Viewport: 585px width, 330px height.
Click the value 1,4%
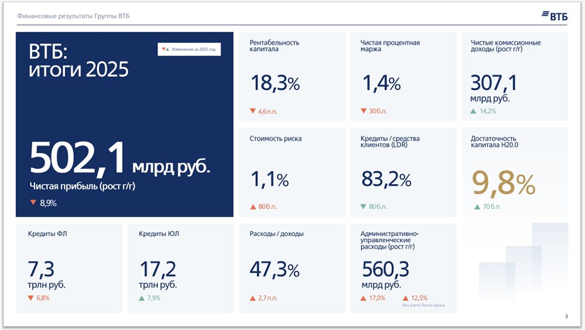coord(381,83)
